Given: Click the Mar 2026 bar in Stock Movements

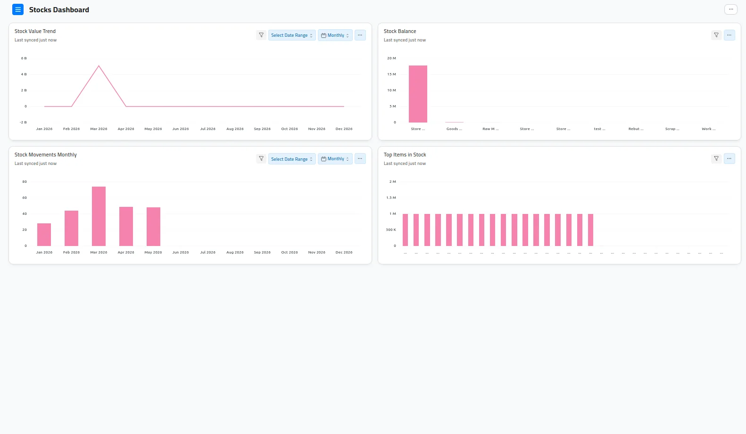Looking at the screenshot, I should 99,216.
